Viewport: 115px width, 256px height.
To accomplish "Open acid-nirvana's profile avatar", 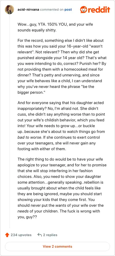I will click(x=9, y=10).
